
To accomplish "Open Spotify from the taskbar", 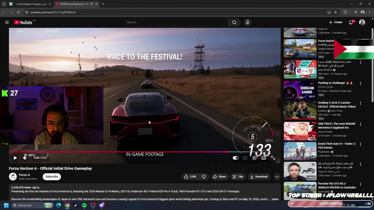I will click(84, 205).
